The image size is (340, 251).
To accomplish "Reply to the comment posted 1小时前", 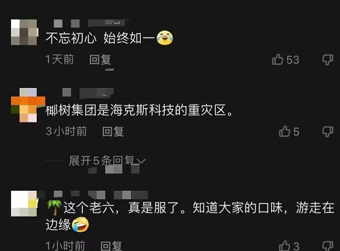I will click(111, 246).
